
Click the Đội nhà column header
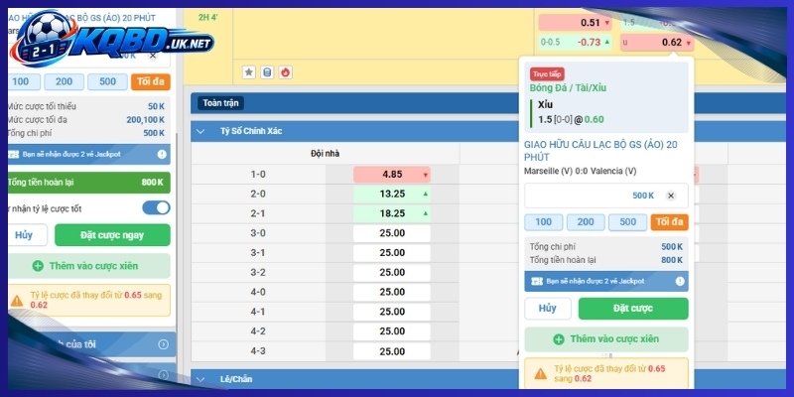click(326, 154)
